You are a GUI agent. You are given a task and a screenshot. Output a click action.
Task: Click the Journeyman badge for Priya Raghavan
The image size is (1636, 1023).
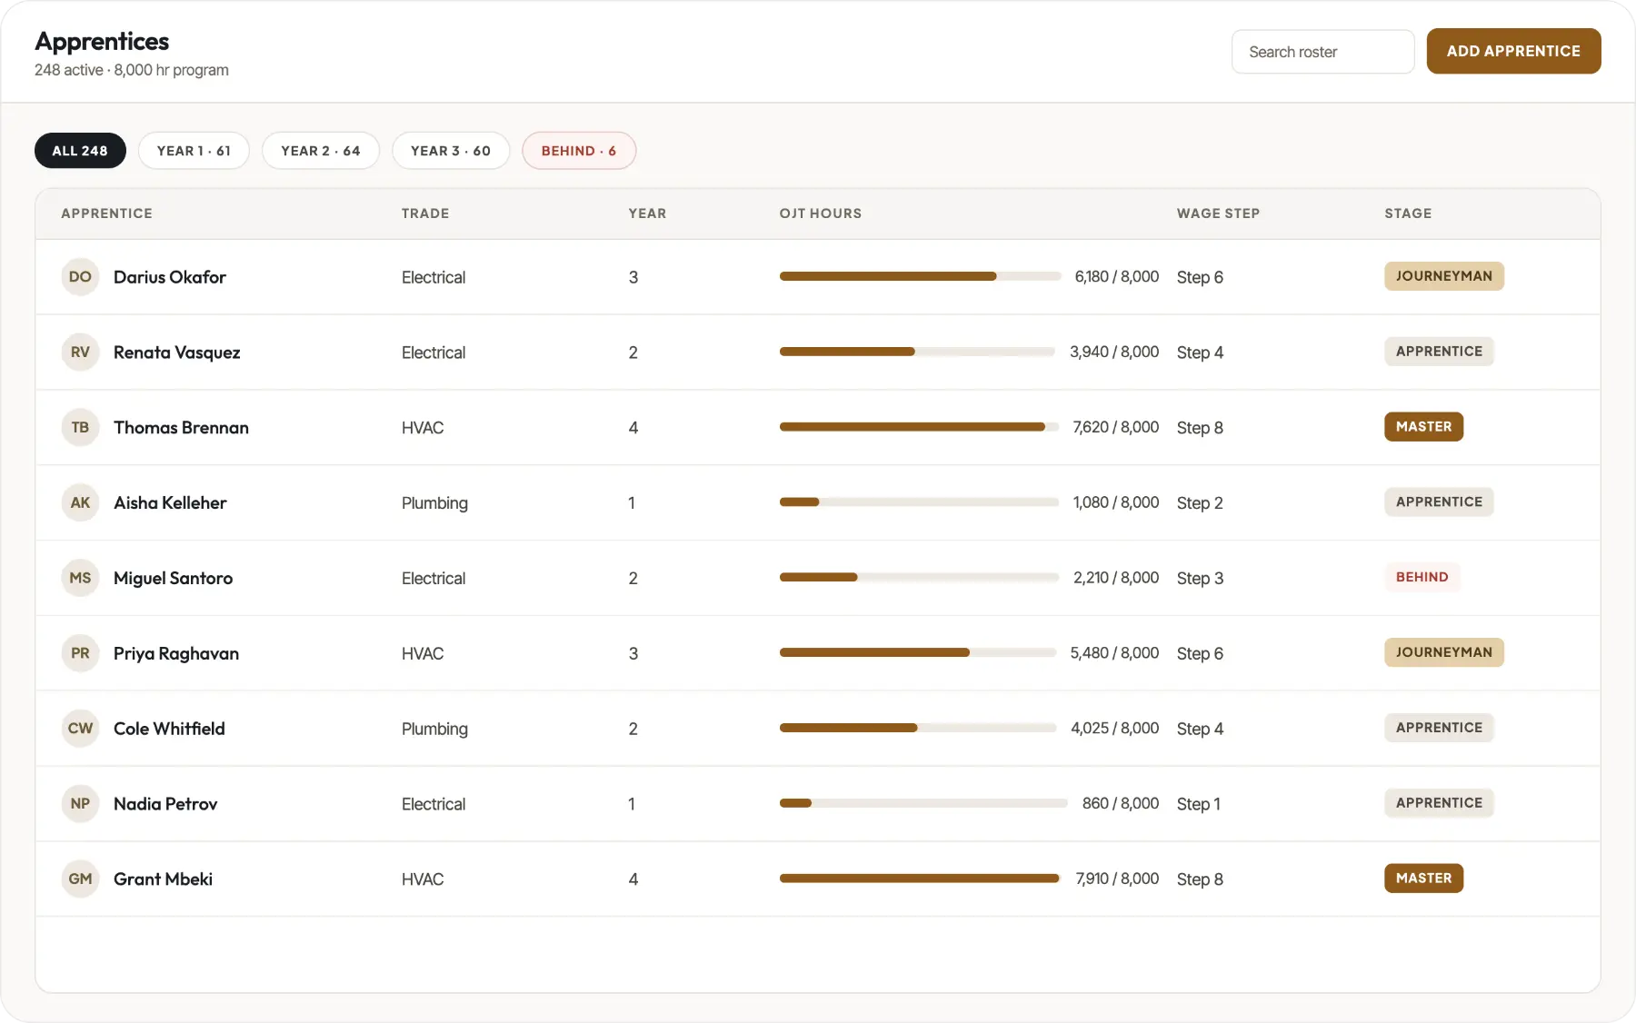coord(1443,652)
